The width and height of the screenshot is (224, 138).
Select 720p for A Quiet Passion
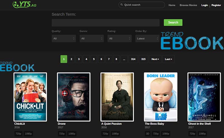105,134
